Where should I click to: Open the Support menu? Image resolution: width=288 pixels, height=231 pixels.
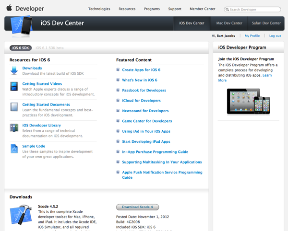(175, 9)
